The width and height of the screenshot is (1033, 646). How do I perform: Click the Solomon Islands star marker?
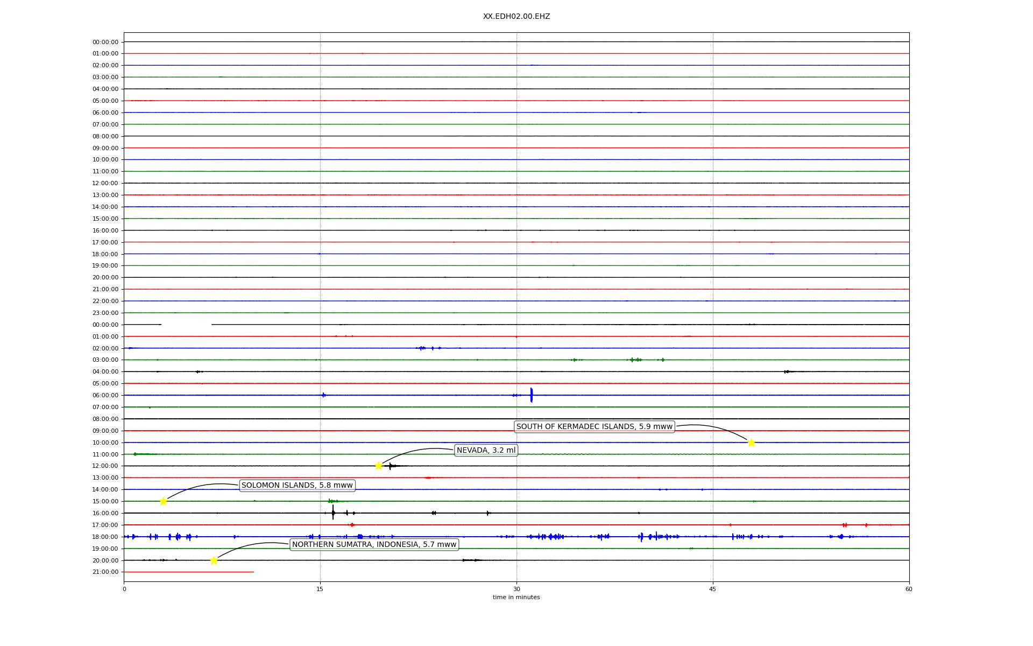pyautogui.click(x=163, y=501)
